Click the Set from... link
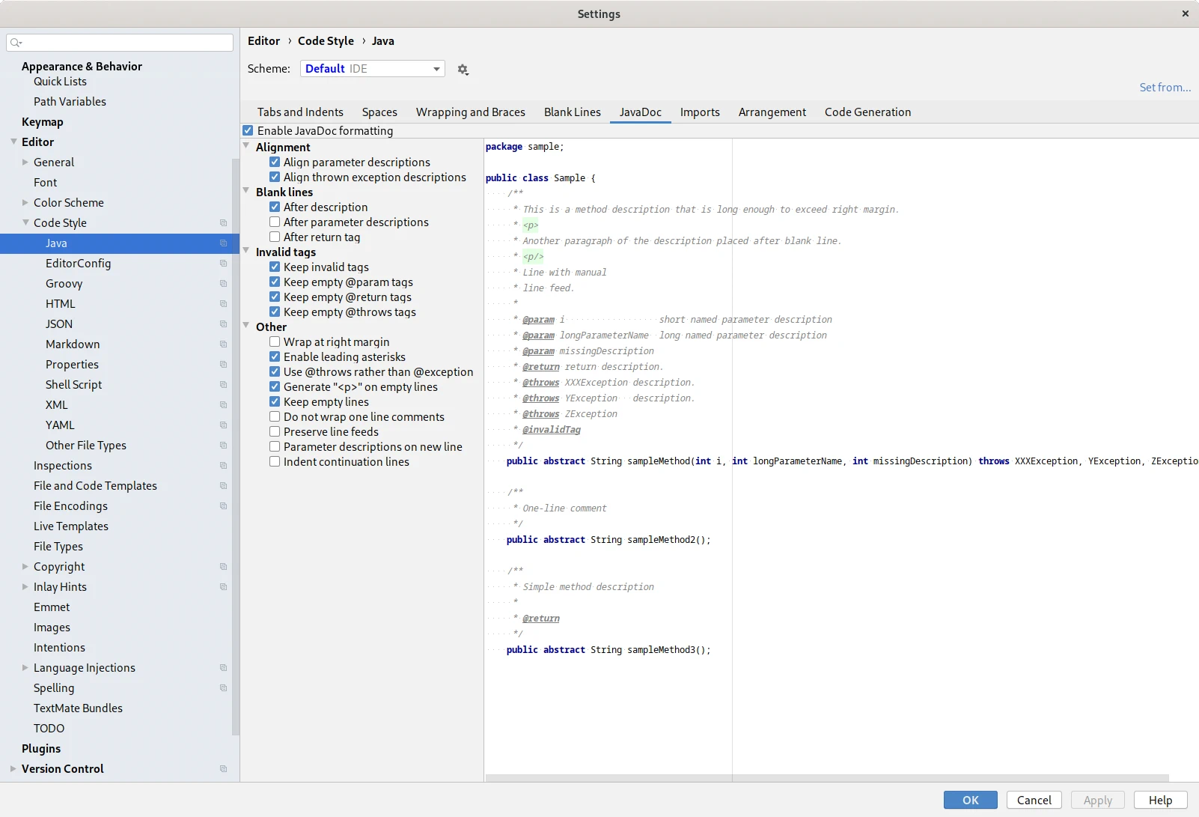Image resolution: width=1199 pixels, height=817 pixels. tap(1165, 88)
